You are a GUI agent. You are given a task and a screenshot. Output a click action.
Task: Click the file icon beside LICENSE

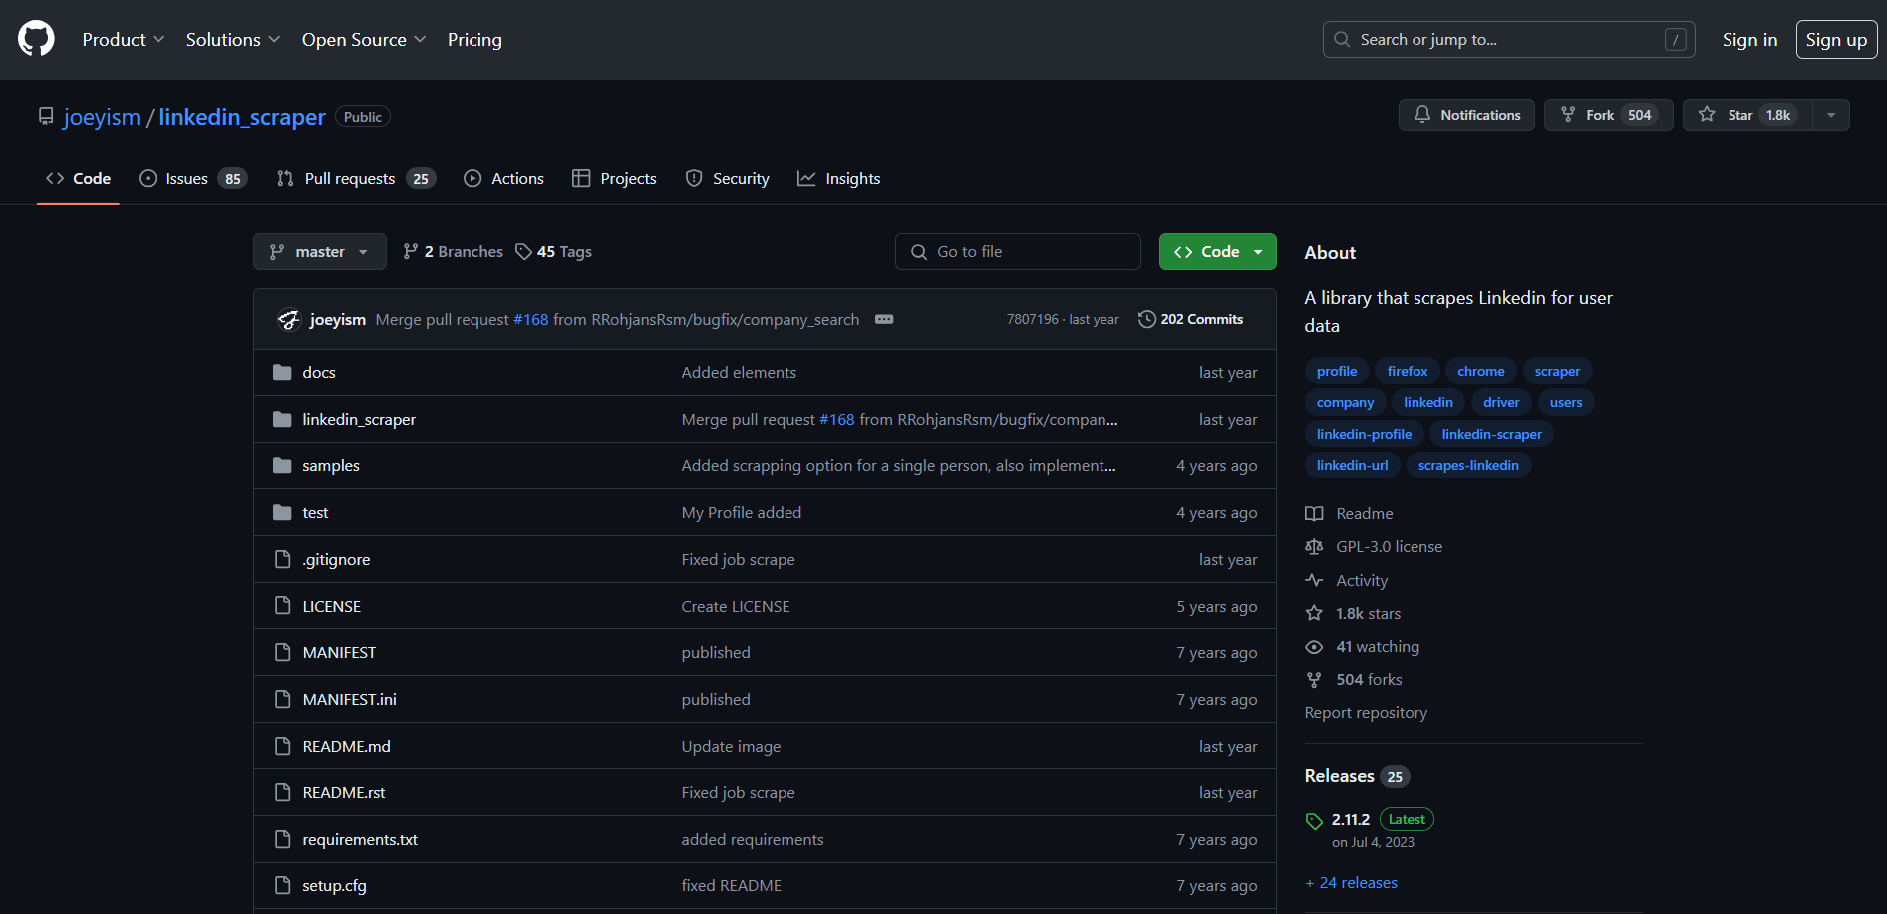pos(282,606)
